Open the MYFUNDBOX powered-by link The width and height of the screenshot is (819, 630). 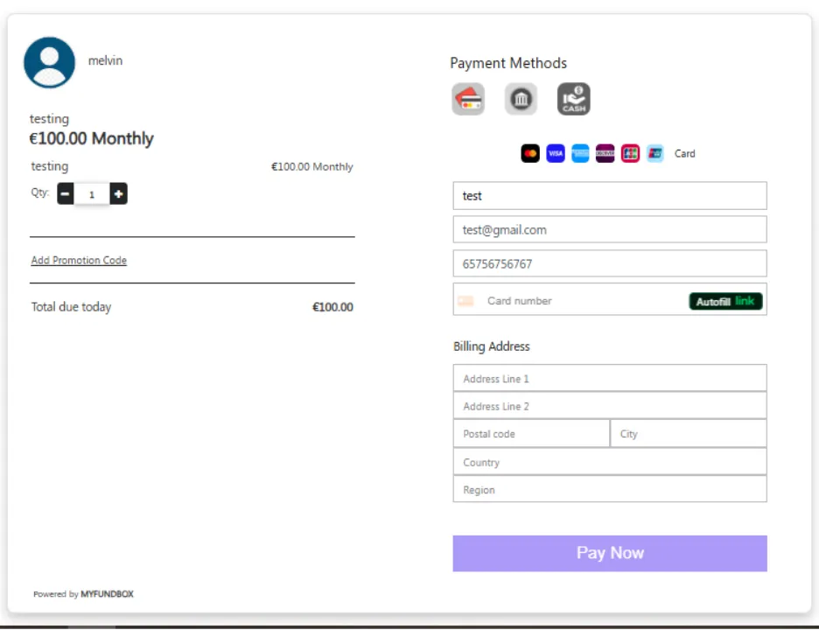click(107, 594)
